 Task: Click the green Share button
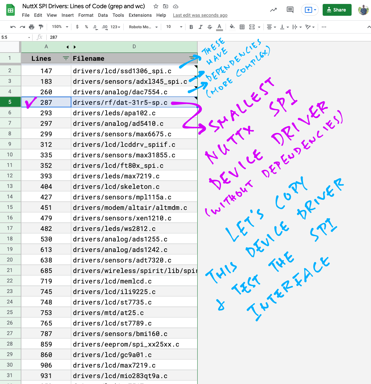pos(337,10)
